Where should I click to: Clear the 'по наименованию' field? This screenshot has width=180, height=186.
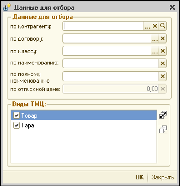click(162, 63)
